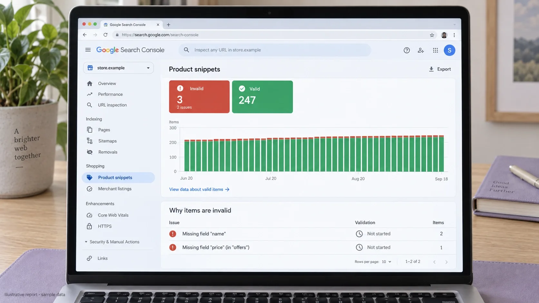Go to previous page of issues

(434, 262)
